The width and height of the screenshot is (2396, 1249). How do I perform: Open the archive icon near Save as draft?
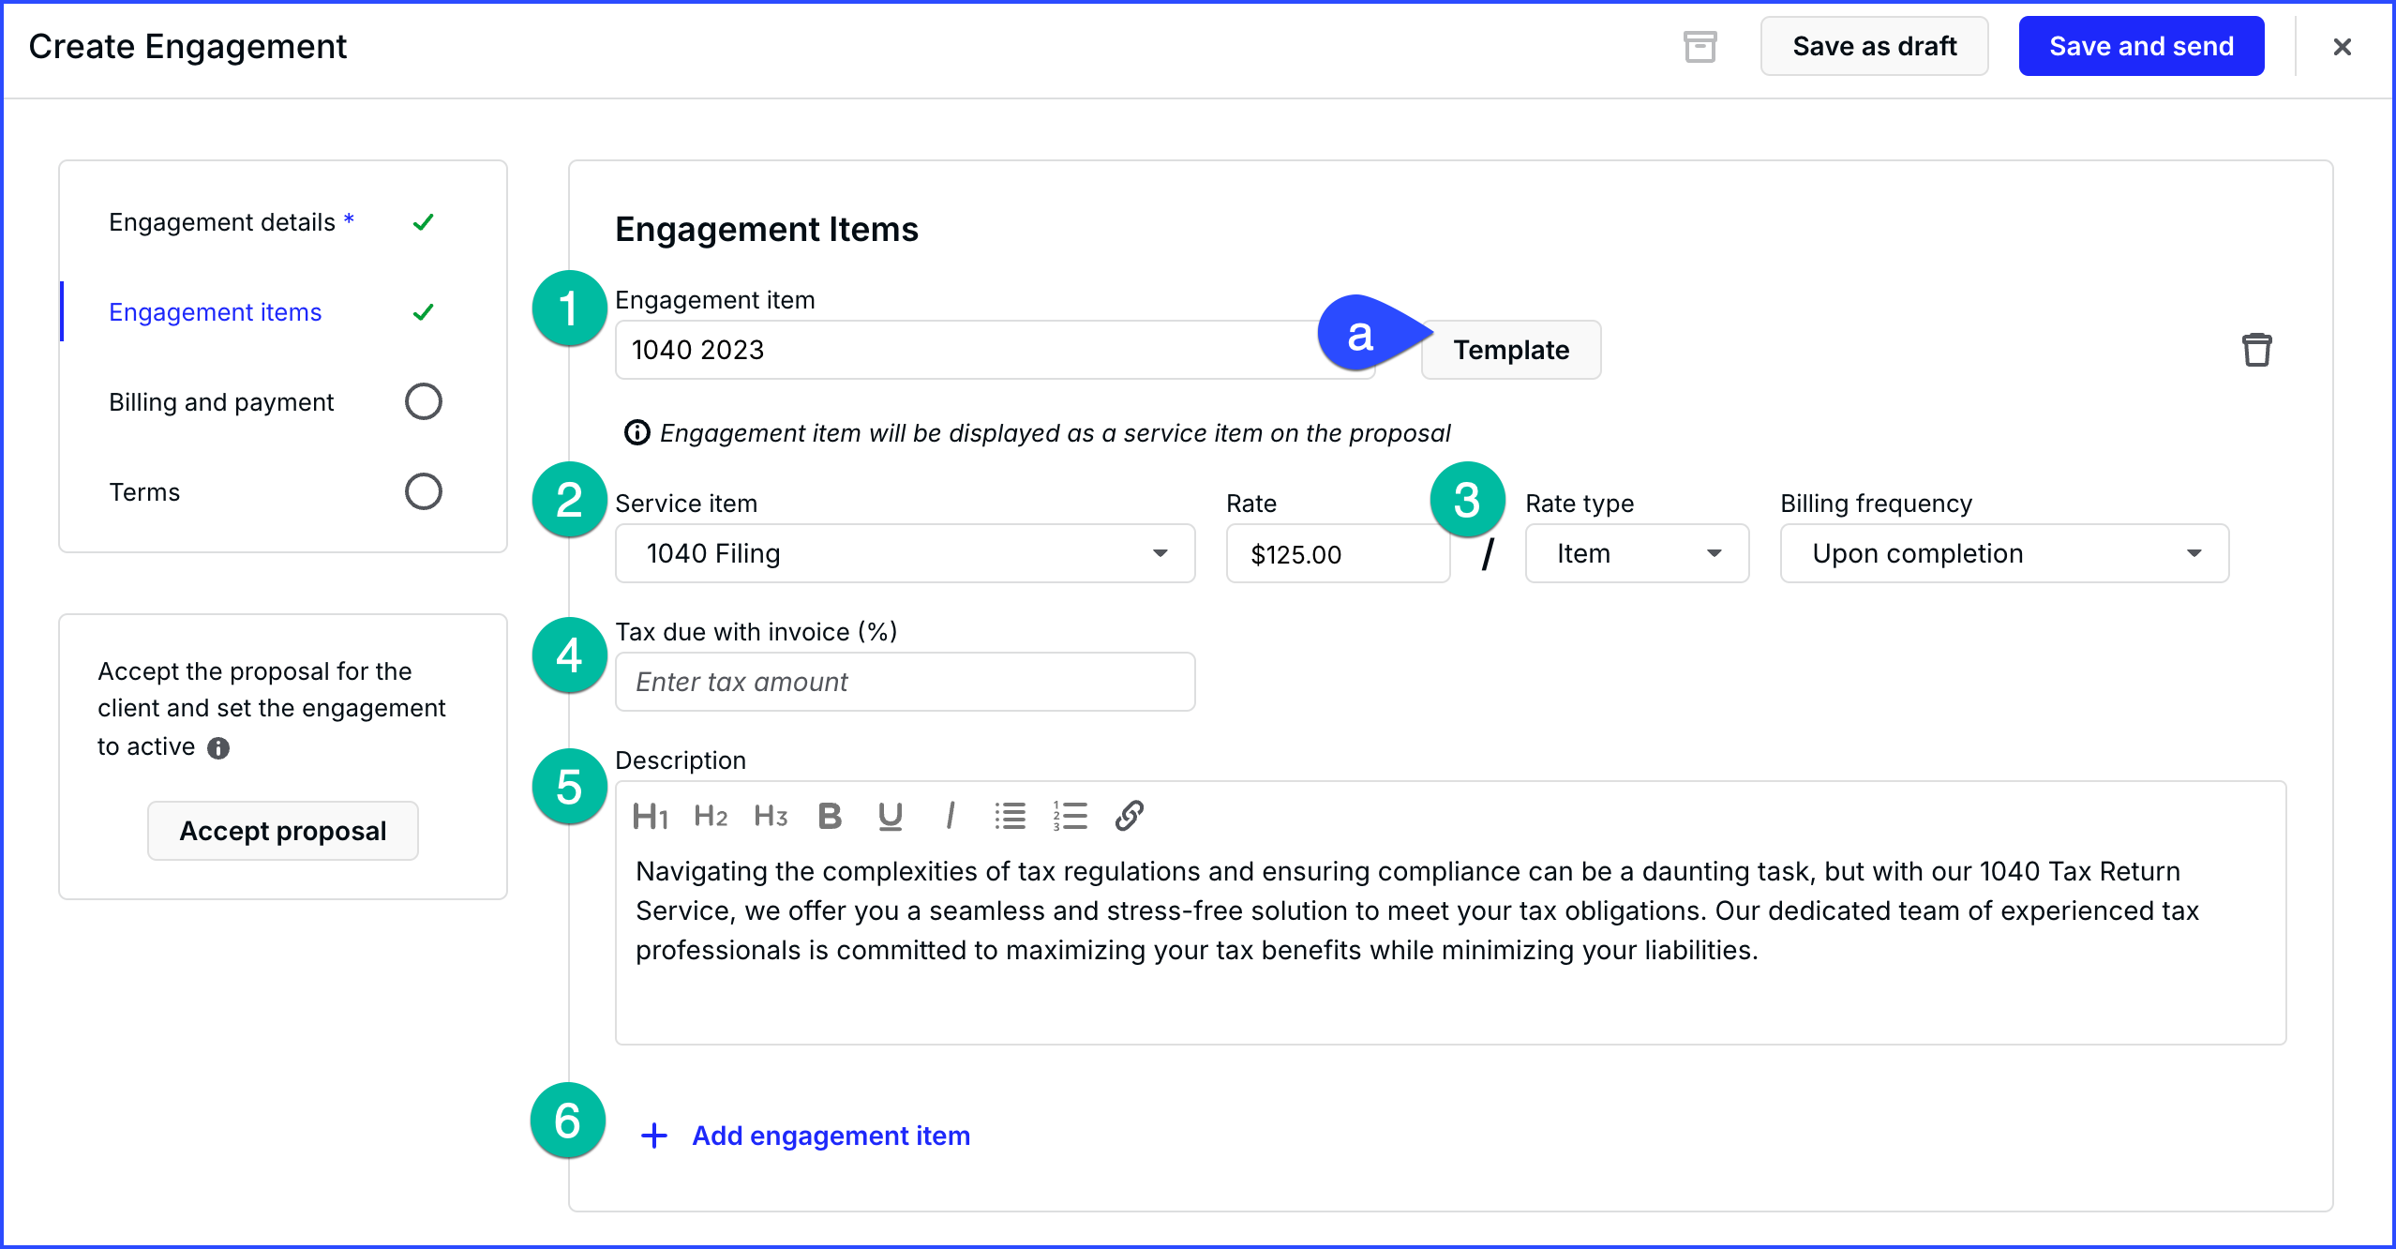[1700, 46]
